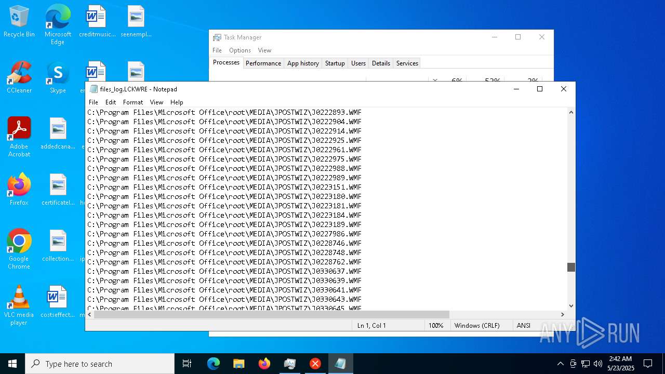Switch to Task Manager taskbar button
Viewport: 665px width, 374px height.
(x=289, y=364)
